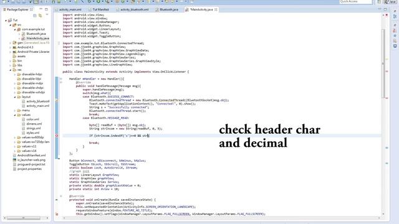This screenshot has width=399, height=224.
Task: Open Bluetooth.java in Package Explorer
Action: 34,34
